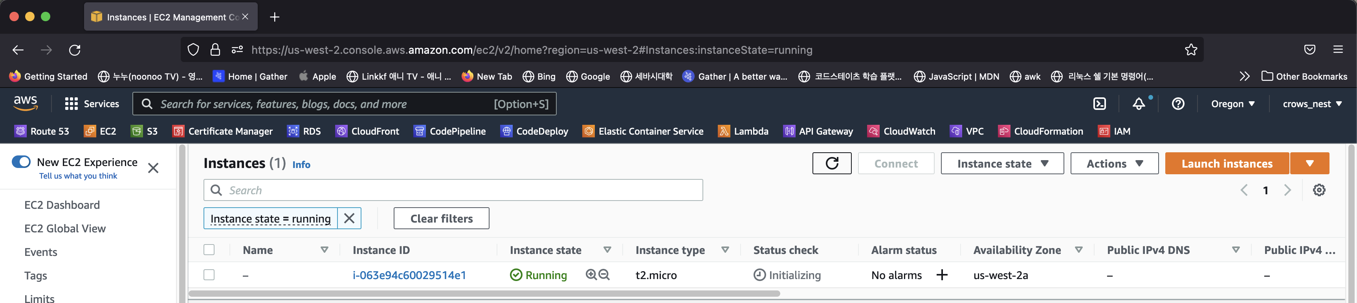The height and width of the screenshot is (303, 1357).
Task: Open the Instances Info link
Action: pyautogui.click(x=301, y=165)
